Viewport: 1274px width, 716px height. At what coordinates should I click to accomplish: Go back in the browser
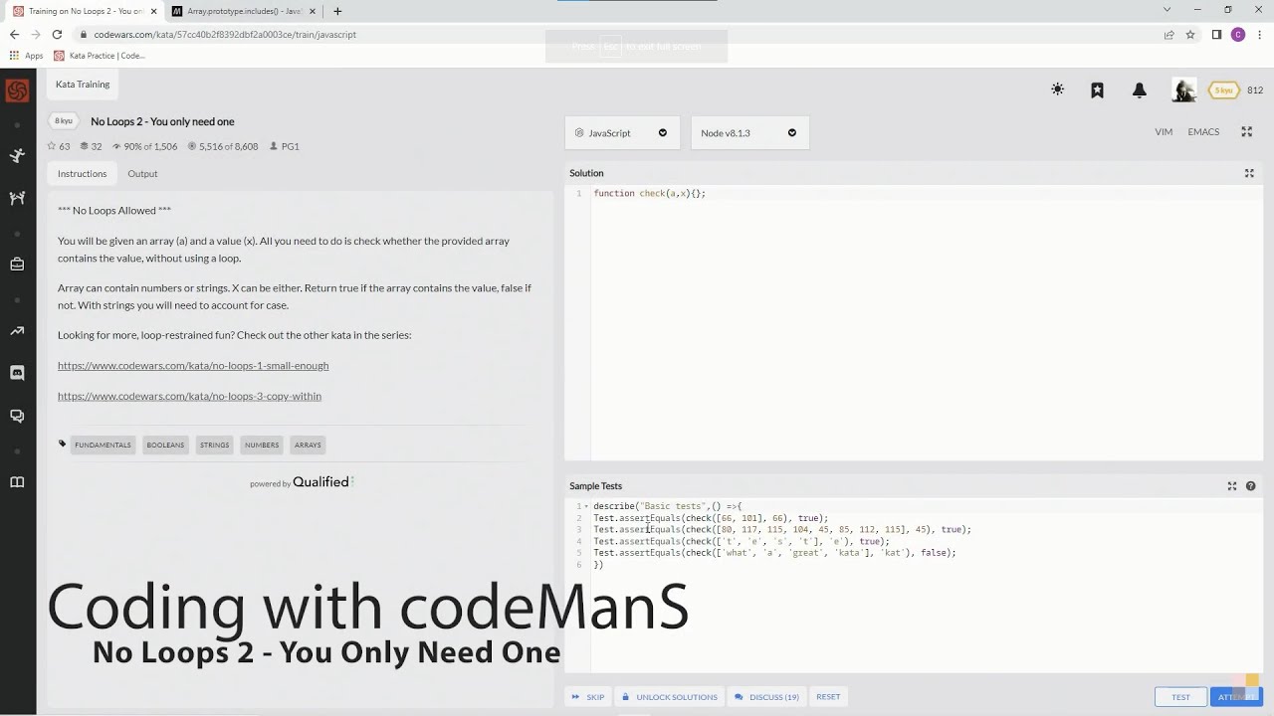point(14,34)
